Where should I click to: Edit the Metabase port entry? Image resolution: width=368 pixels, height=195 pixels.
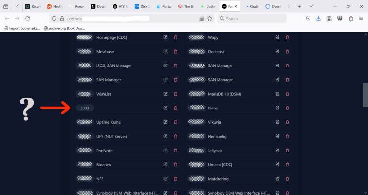click(165, 51)
